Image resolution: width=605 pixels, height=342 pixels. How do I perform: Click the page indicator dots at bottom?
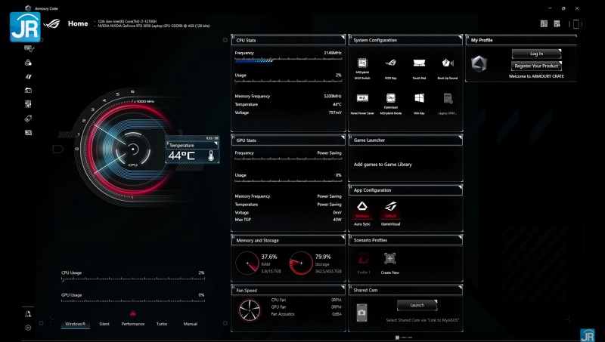404,337
